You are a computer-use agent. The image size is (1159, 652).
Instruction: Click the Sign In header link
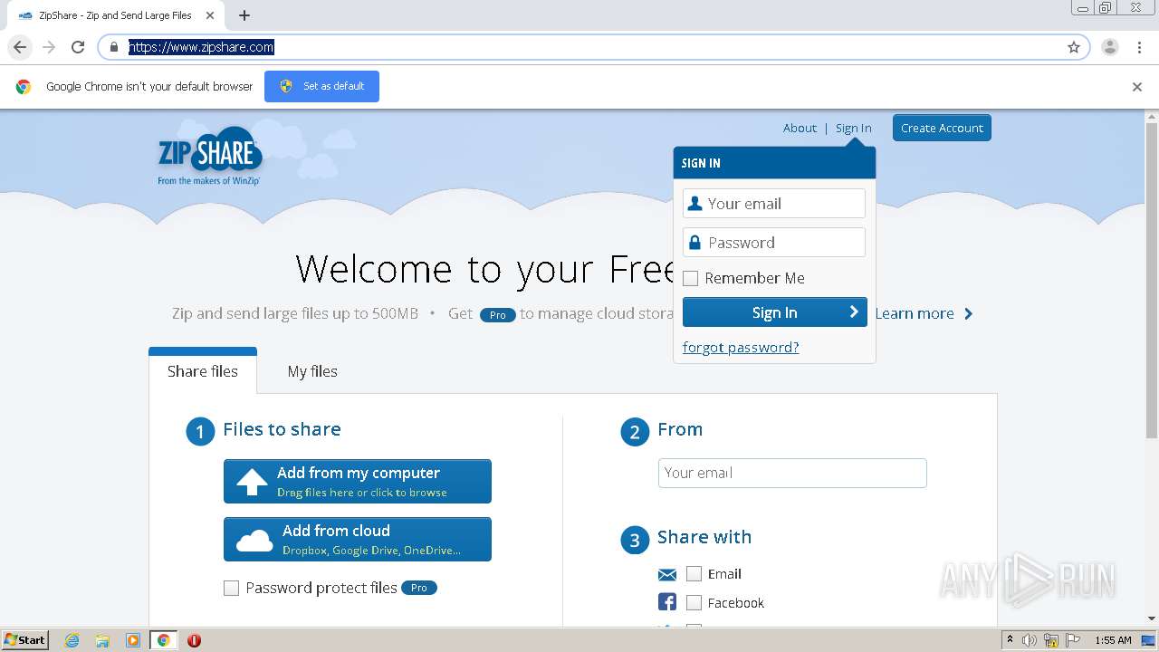click(x=854, y=128)
